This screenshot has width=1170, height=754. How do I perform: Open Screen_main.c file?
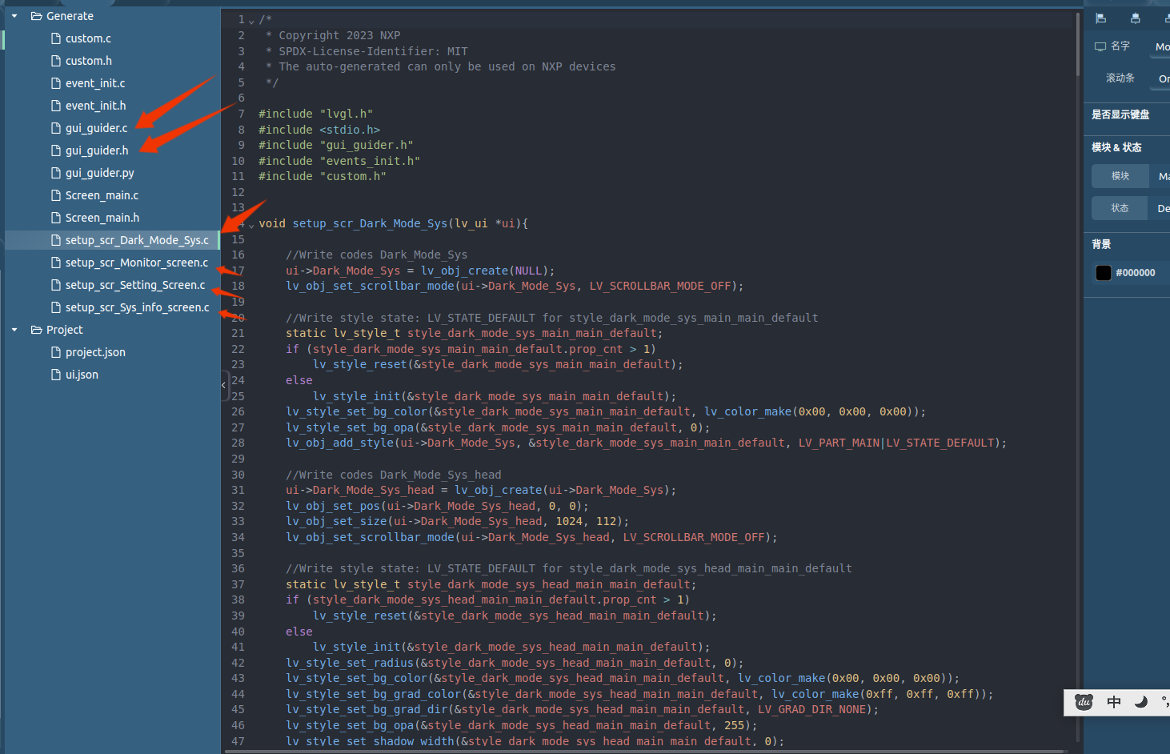[102, 195]
